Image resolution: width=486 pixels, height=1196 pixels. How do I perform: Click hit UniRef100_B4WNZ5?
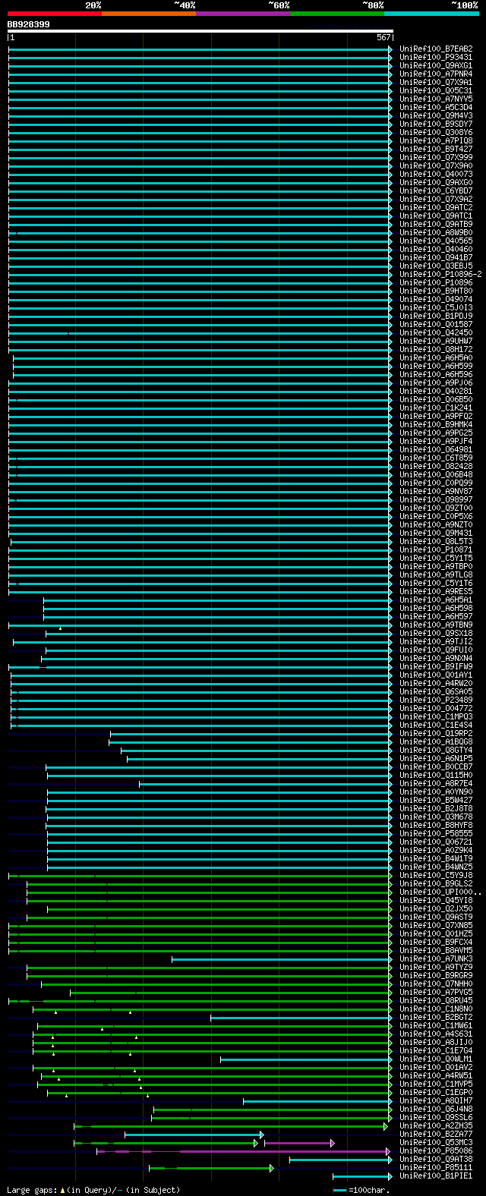coord(436,867)
